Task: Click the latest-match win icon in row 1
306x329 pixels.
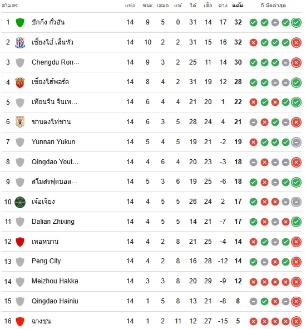Action: (296, 22)
